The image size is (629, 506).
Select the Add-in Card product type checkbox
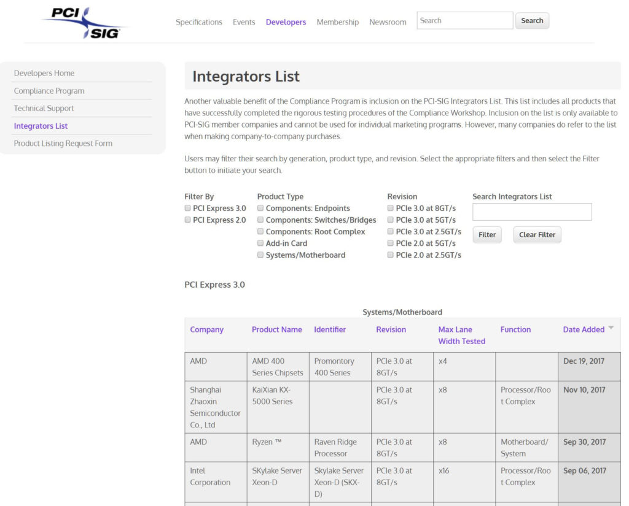coord(260,243)
